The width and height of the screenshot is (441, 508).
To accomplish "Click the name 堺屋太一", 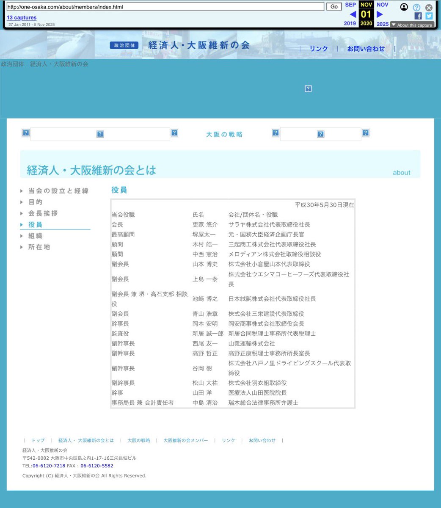I will coord(204,234).
